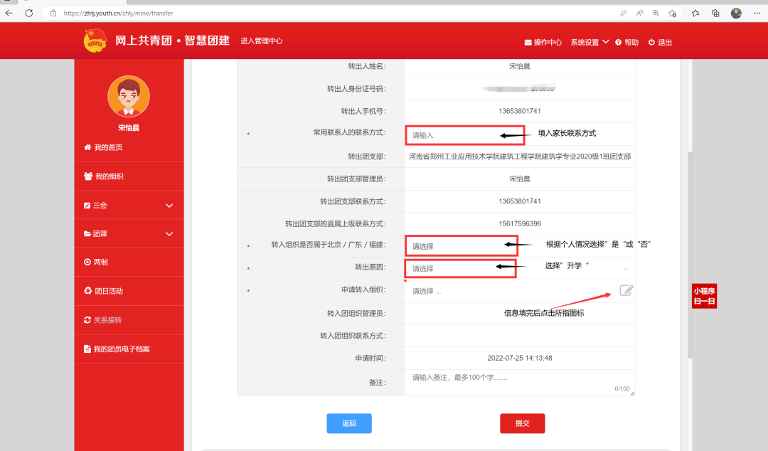Click the browser back arrow

[9, 13]
